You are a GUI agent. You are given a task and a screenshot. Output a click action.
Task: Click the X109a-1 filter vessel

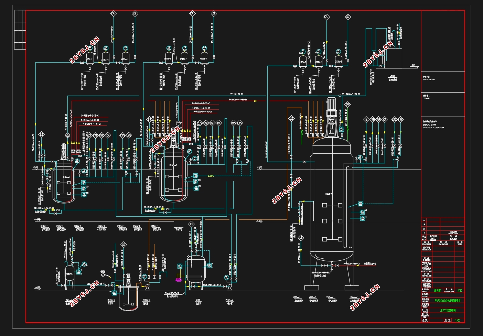(x=339, y=62)
